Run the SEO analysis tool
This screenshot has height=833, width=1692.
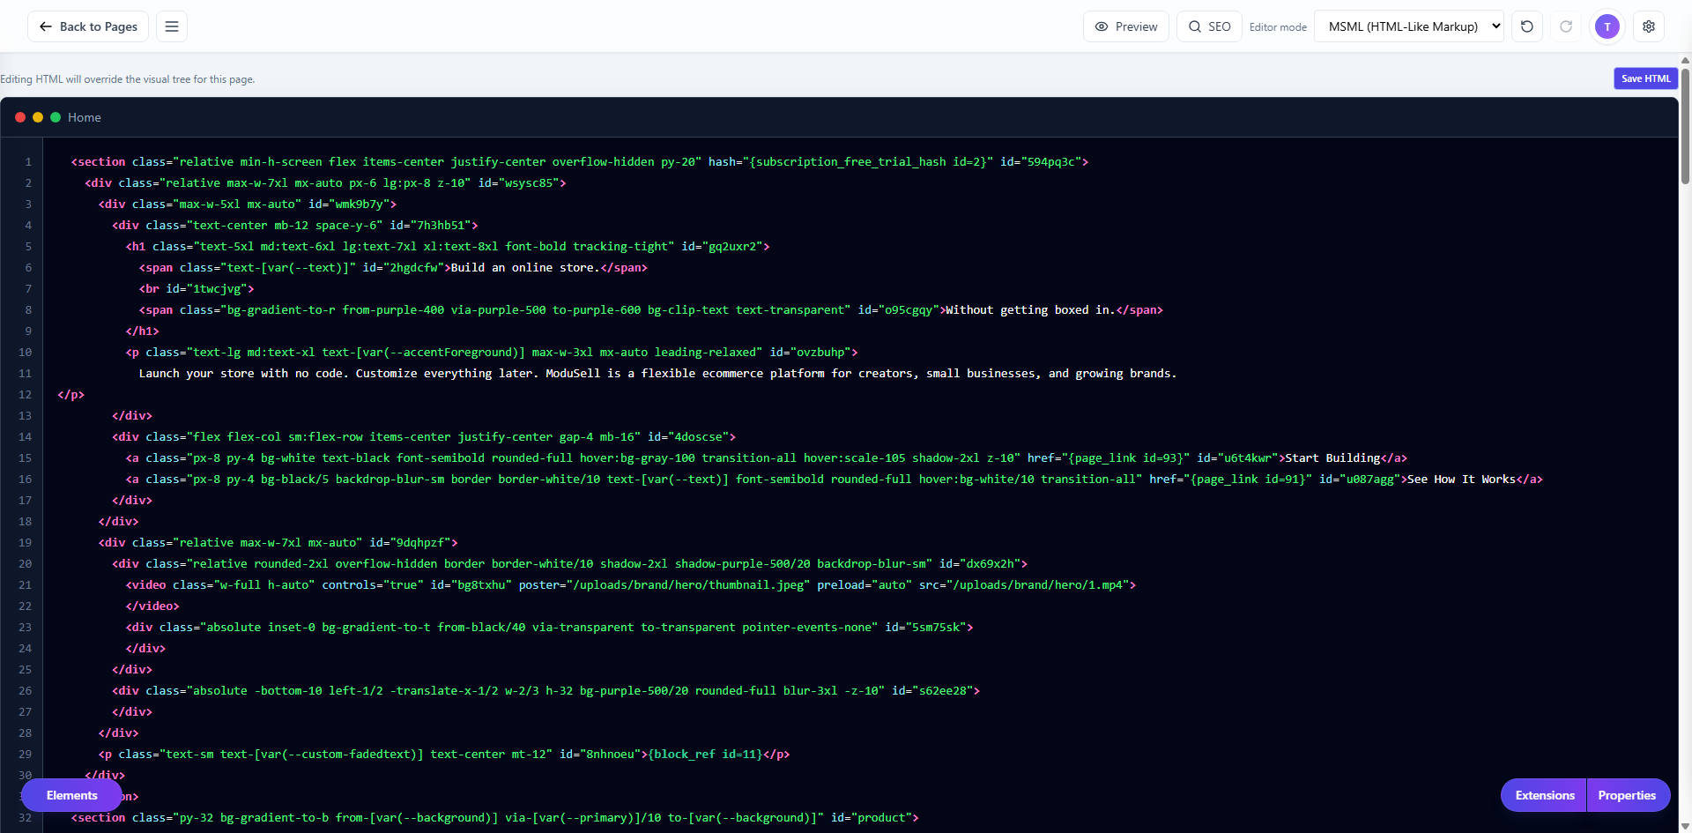coord(1208,26)
